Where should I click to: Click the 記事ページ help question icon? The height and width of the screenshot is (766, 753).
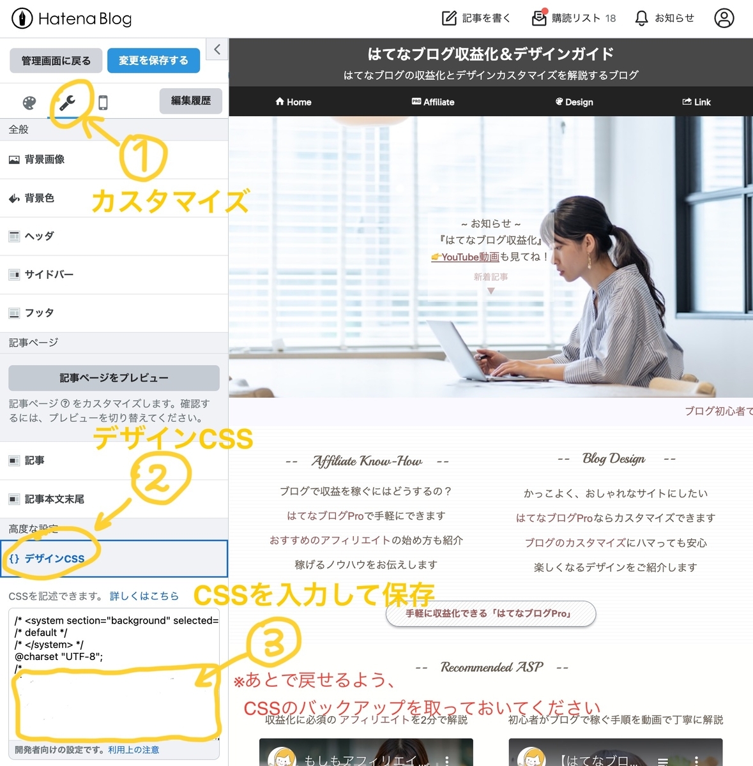point(65,404)
